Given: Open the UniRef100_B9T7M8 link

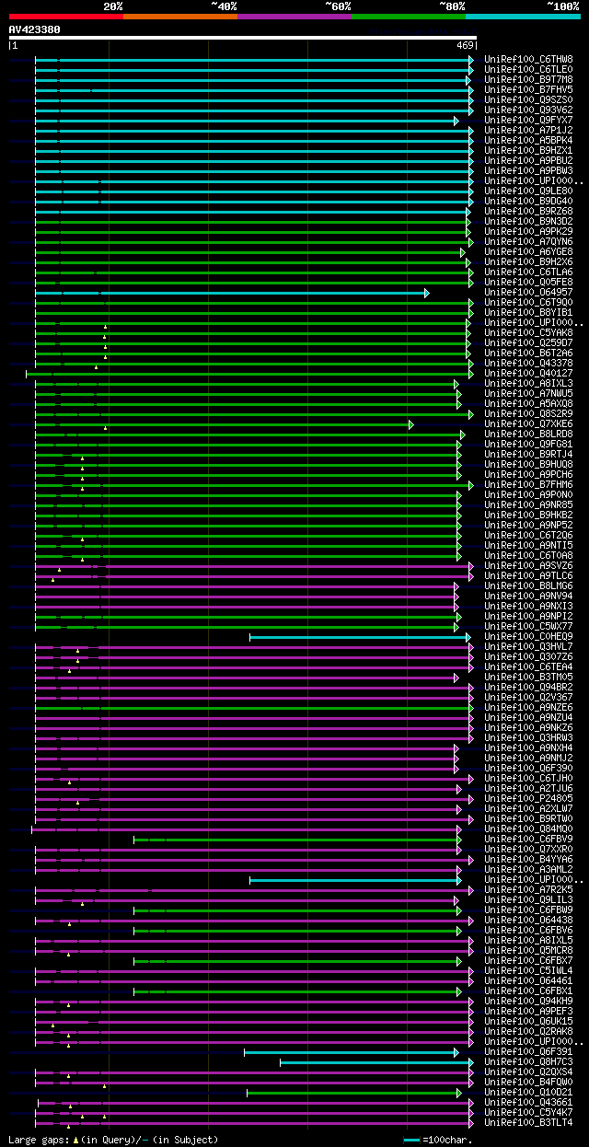Looking at the screenshot, I should (528, 80).
